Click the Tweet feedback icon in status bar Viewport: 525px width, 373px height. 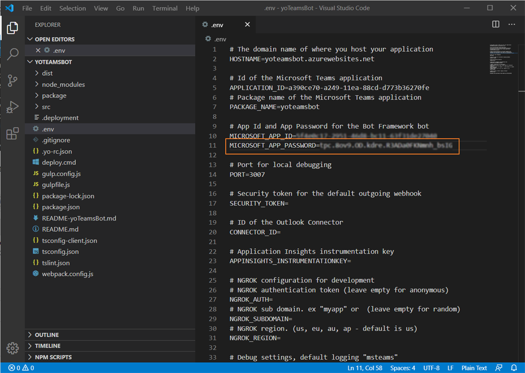coord(498,367)
